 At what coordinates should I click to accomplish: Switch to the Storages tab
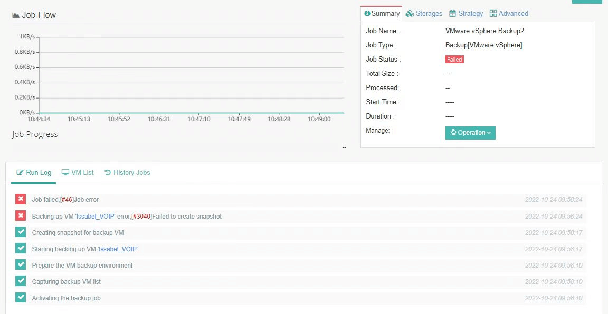(424, 14)
